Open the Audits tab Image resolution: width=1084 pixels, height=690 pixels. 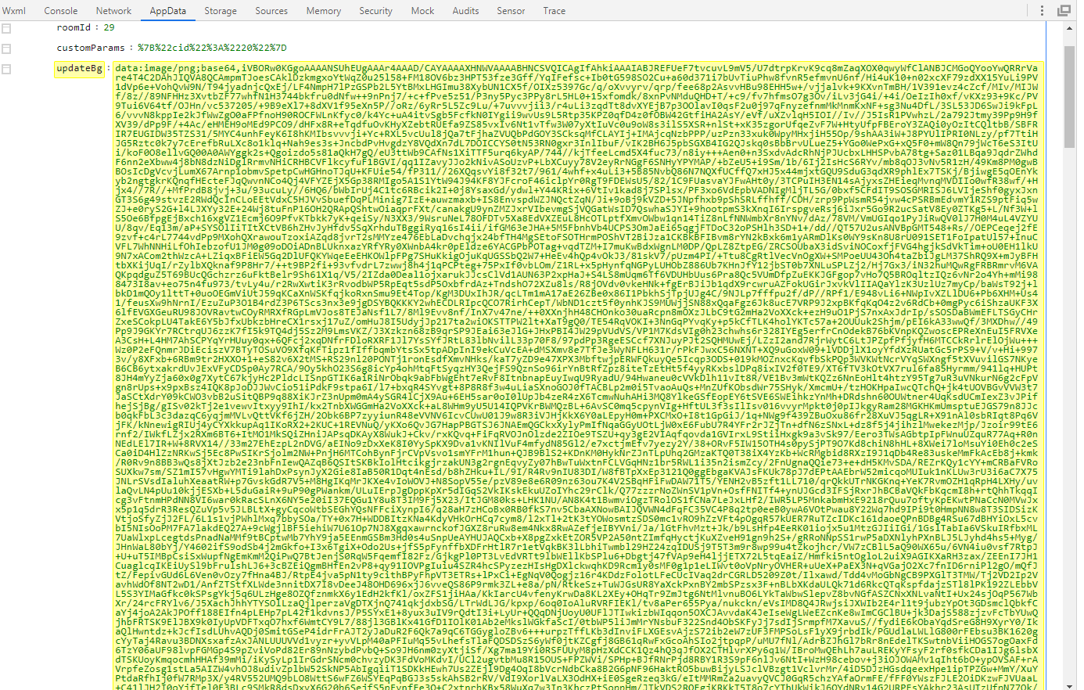(x=465, y=10)
